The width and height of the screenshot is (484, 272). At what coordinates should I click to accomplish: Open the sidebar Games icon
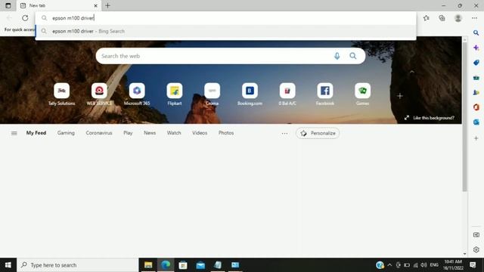(476, 92)
